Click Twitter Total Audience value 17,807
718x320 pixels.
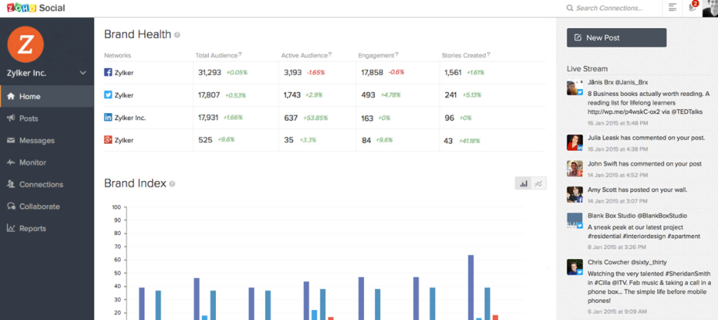click(209, 95)
